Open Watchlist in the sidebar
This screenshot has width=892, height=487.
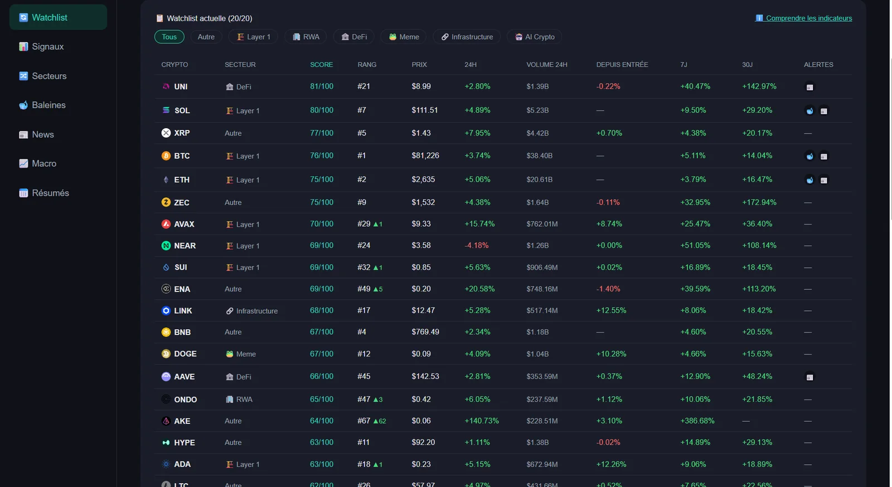58,17
